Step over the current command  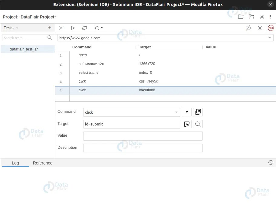(84, 28)
